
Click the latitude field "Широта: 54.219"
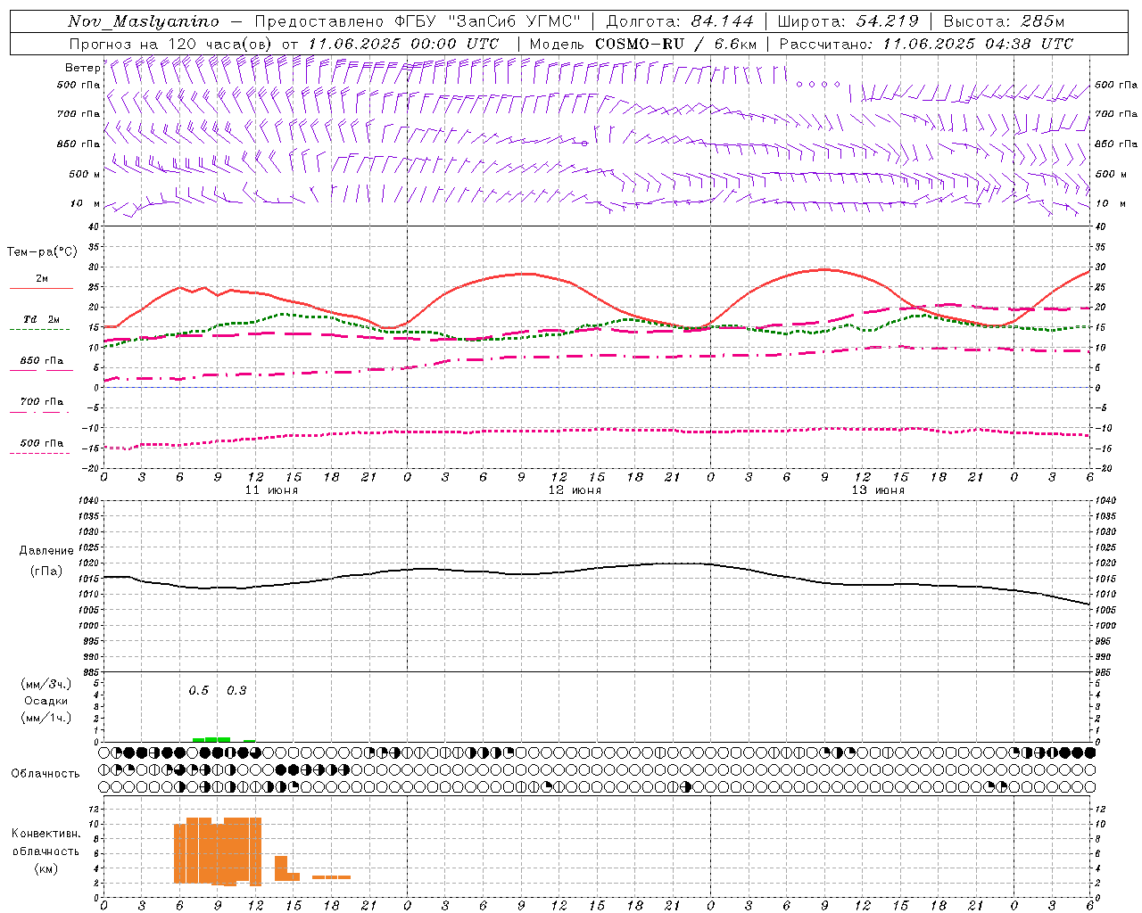(x=848, y=21)
